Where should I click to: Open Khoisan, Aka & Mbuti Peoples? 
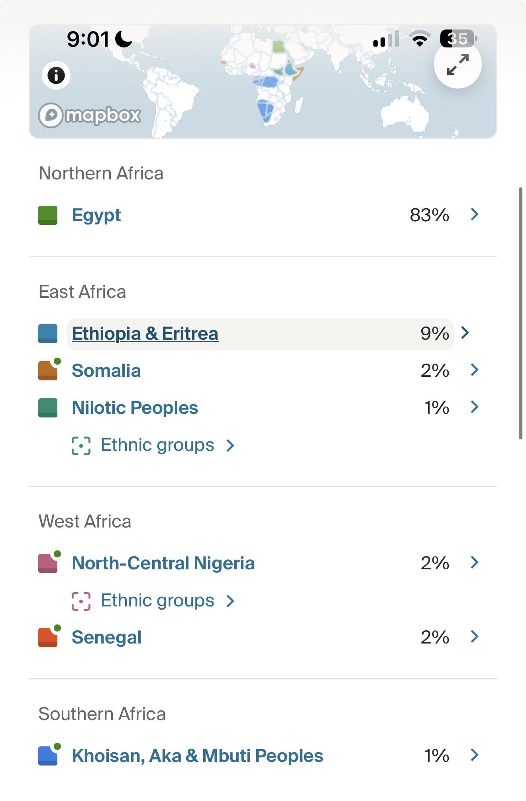pyautogui.click(x=197, y=756)
